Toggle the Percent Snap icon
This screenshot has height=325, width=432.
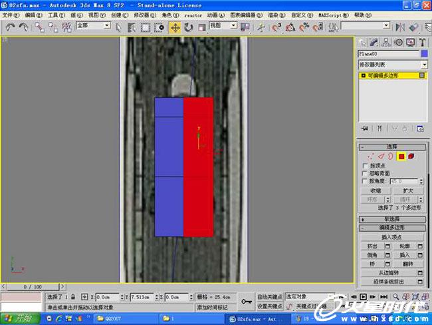point(304,27)
